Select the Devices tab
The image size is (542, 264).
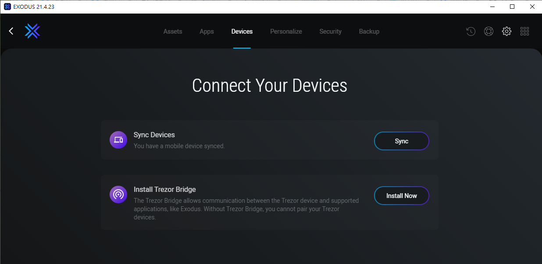click(242, 31)
